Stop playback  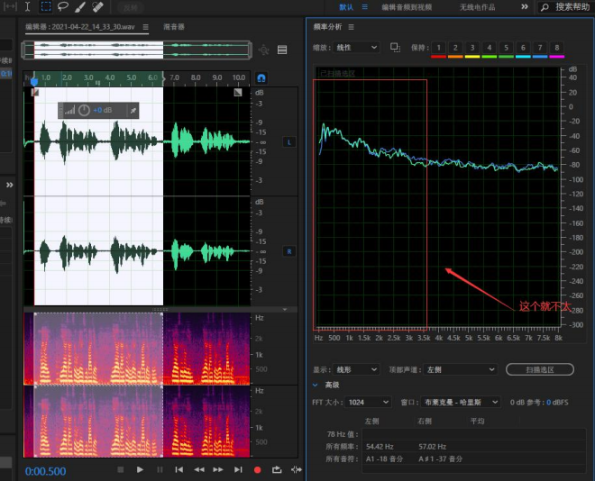click(x=121, y=469)
